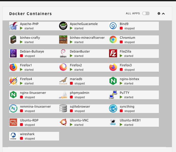
Task: Toggle the ALL APPS switch
Action: click(x=146, y=14)
